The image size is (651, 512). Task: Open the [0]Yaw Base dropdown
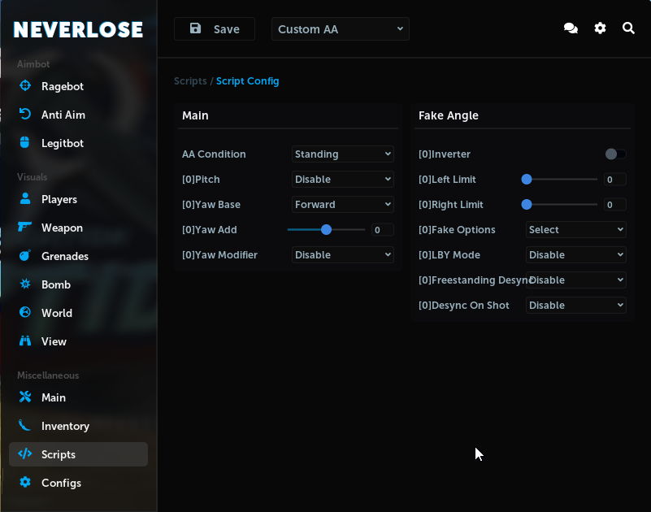[342, 205]
